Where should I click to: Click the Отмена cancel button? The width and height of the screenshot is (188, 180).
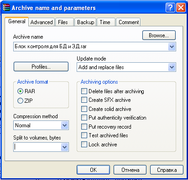pos(130,170)
